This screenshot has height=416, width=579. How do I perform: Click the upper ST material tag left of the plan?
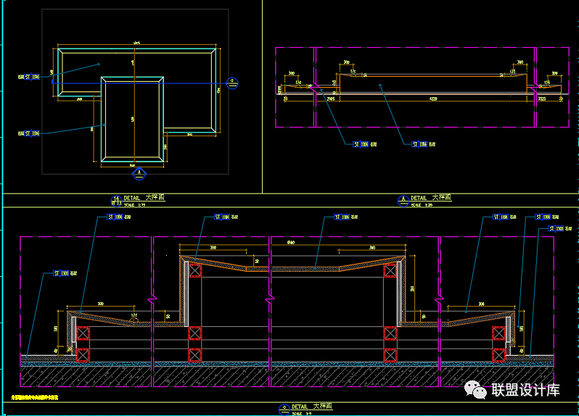[29, 76]
